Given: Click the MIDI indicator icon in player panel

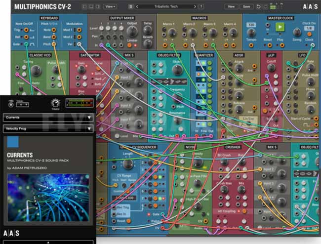Looking at the screenshot, I should 11,105.
